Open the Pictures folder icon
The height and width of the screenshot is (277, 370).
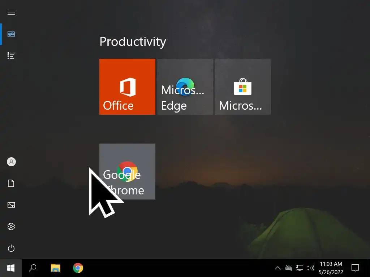click(11, 205)
